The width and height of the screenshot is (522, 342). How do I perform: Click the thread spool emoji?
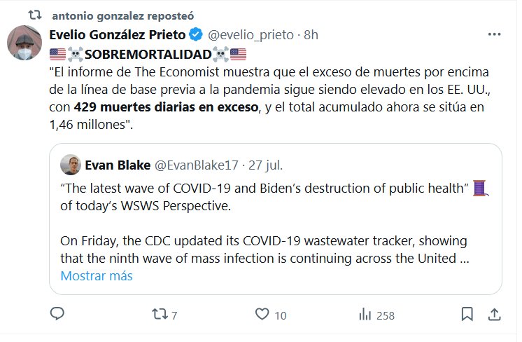click(479, 187)
